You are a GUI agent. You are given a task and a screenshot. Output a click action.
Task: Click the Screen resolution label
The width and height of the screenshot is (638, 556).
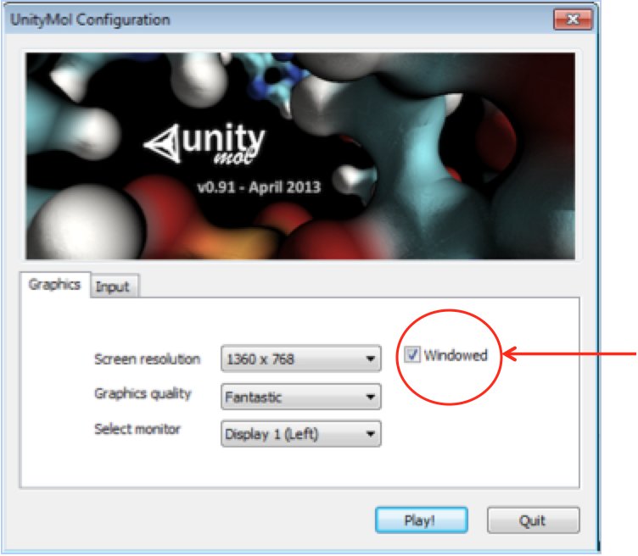148,359
